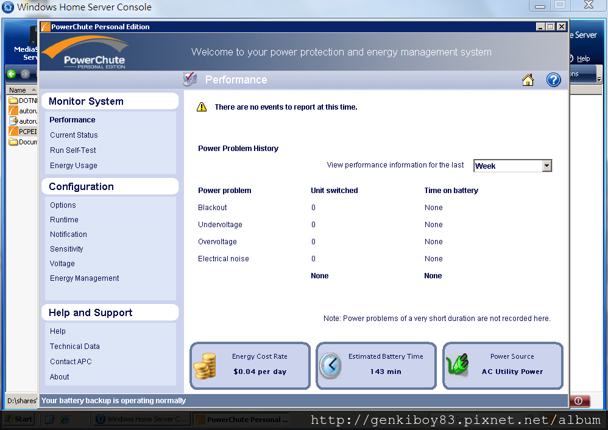Click the Electrical noise row label
The height and width of the screenshot is (430, 608).
(224, 259)
